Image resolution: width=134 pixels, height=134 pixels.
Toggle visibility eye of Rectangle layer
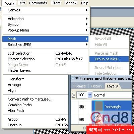click(81, 107)
